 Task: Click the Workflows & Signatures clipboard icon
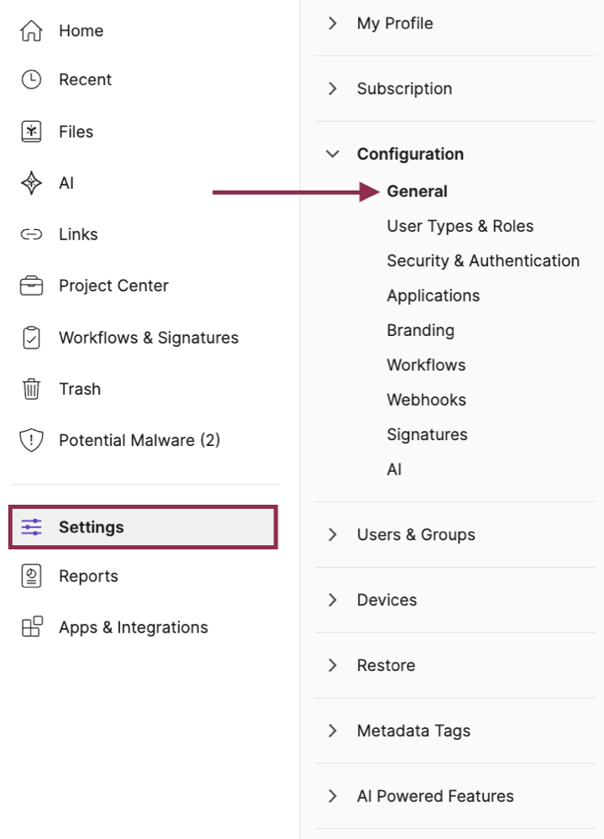pyautogui.click(x=31, y=338)
